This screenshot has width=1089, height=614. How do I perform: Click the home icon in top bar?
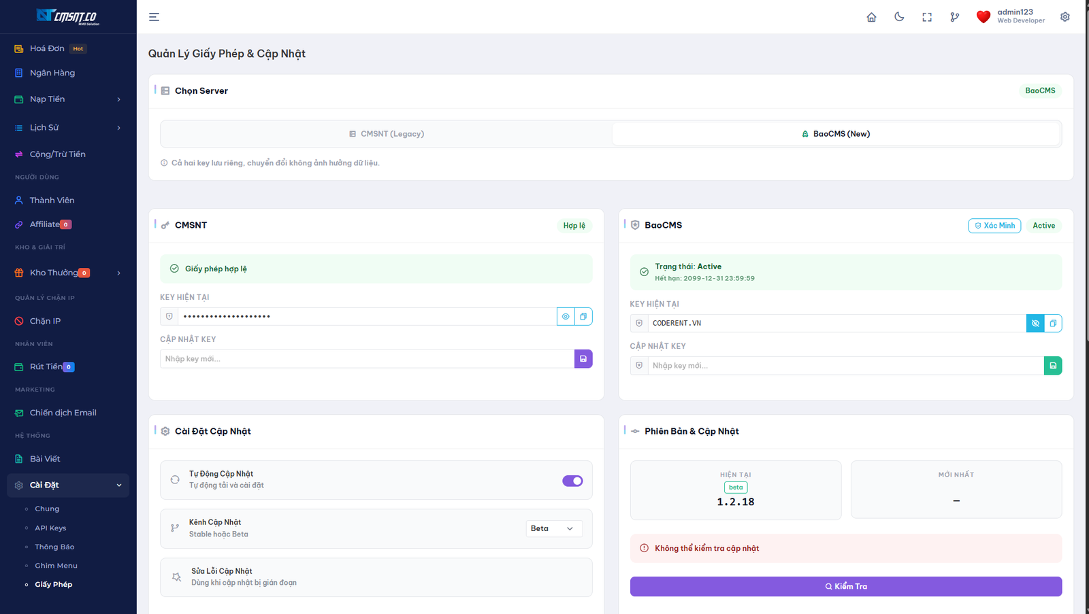(x=871, y=17)
